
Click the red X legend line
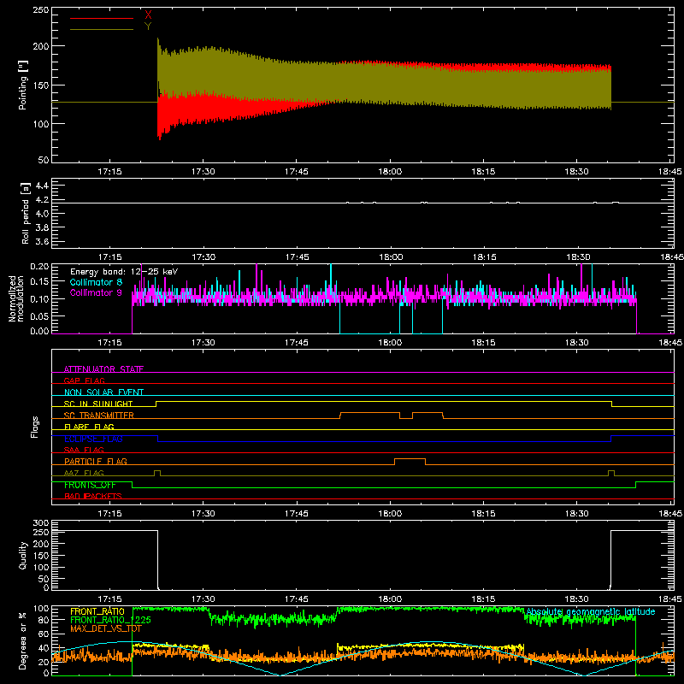tap(102, 18)
